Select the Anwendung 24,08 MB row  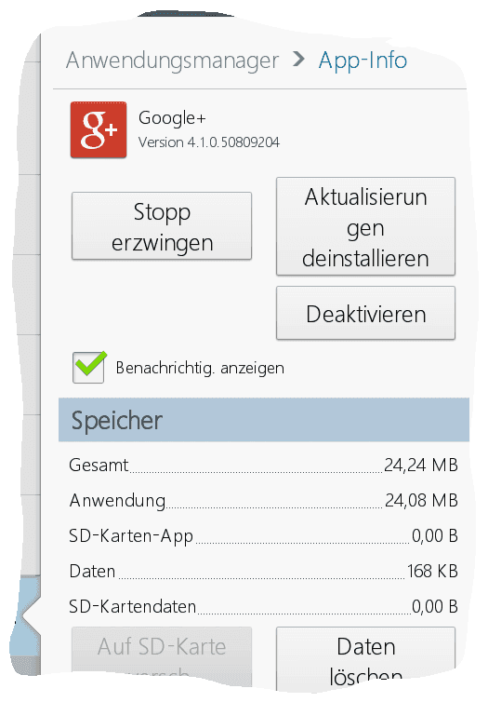tap(264, 501)
